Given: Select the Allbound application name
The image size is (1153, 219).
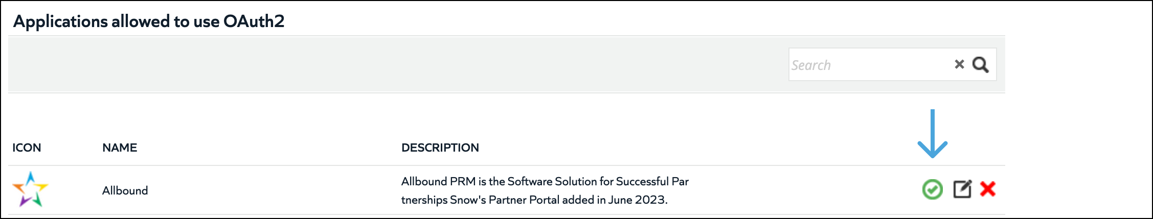Looking at the screenshot, I should pos(125,190).
